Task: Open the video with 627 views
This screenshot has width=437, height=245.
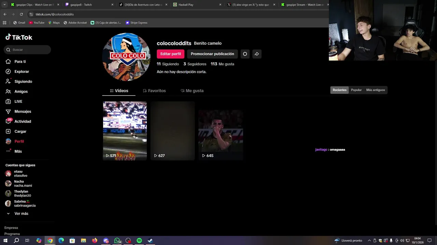Action: tap(173, 131)
